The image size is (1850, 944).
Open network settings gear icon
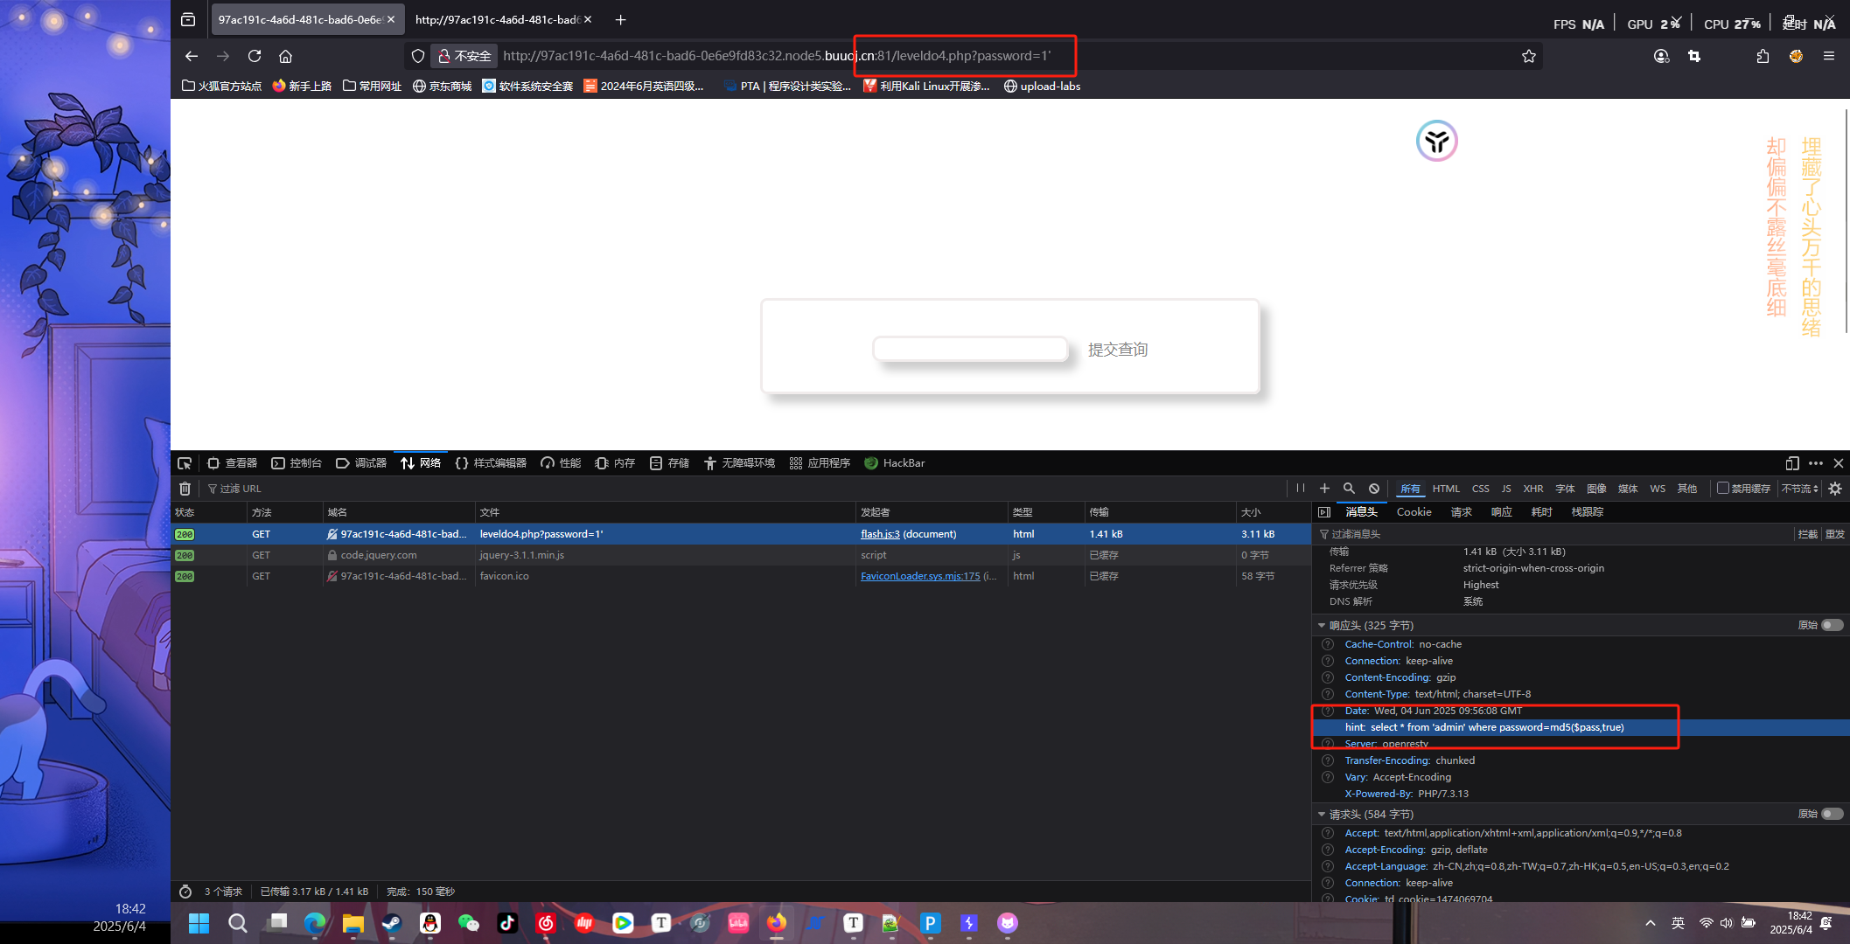click(x=1835, y=489)
